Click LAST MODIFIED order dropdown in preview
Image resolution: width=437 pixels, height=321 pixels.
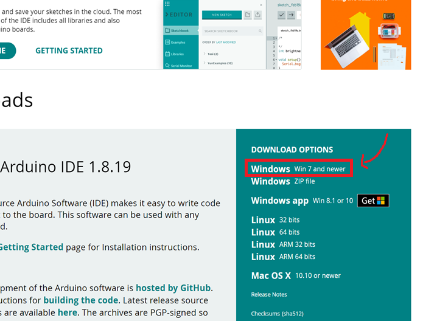pyautogui.click(x=226, y=43)
